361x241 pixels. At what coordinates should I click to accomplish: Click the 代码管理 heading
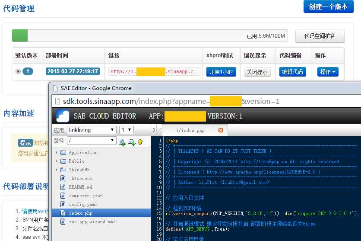(x=19, y=9)
